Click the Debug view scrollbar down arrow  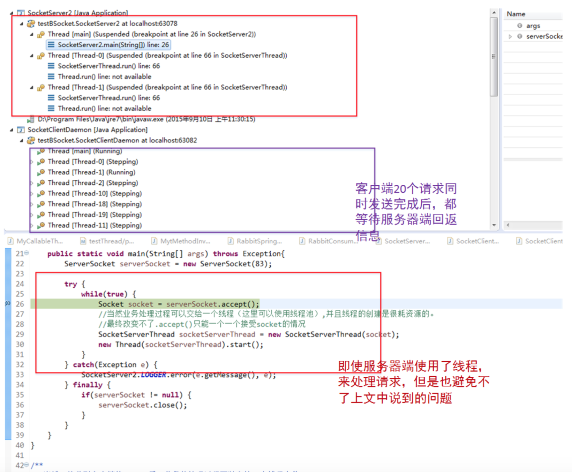(494, 225)
